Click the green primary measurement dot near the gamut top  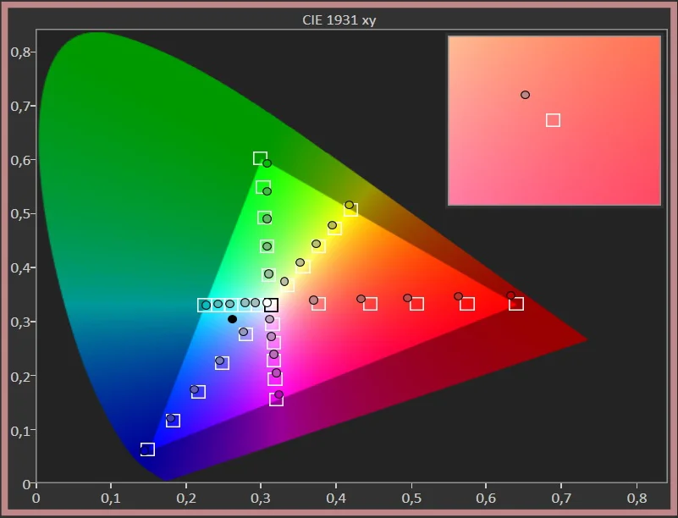(267, 163)
